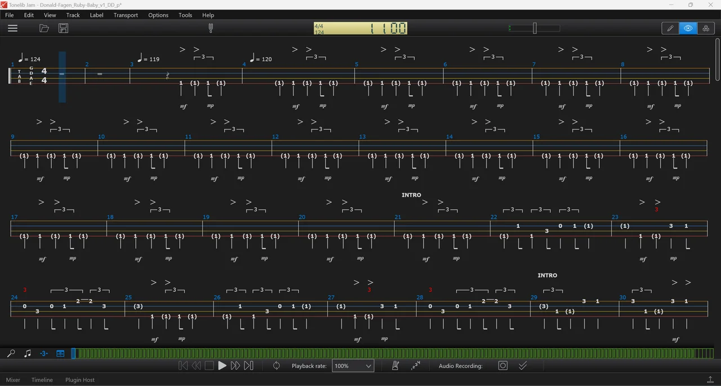This screenshot has height=386, width=721.
Task: Open the Track menu
Action: pos(73,15)
